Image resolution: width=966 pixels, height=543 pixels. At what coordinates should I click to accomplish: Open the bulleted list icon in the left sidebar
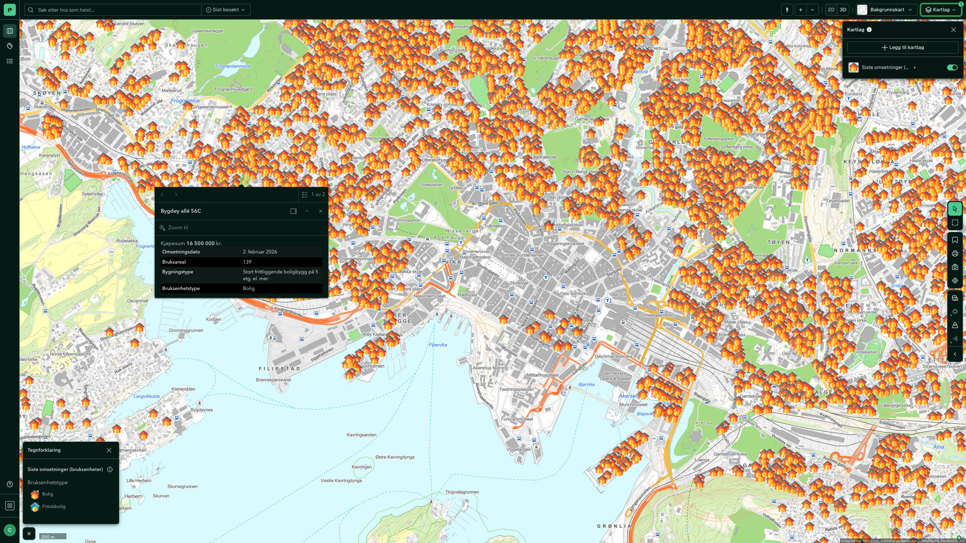10,61
